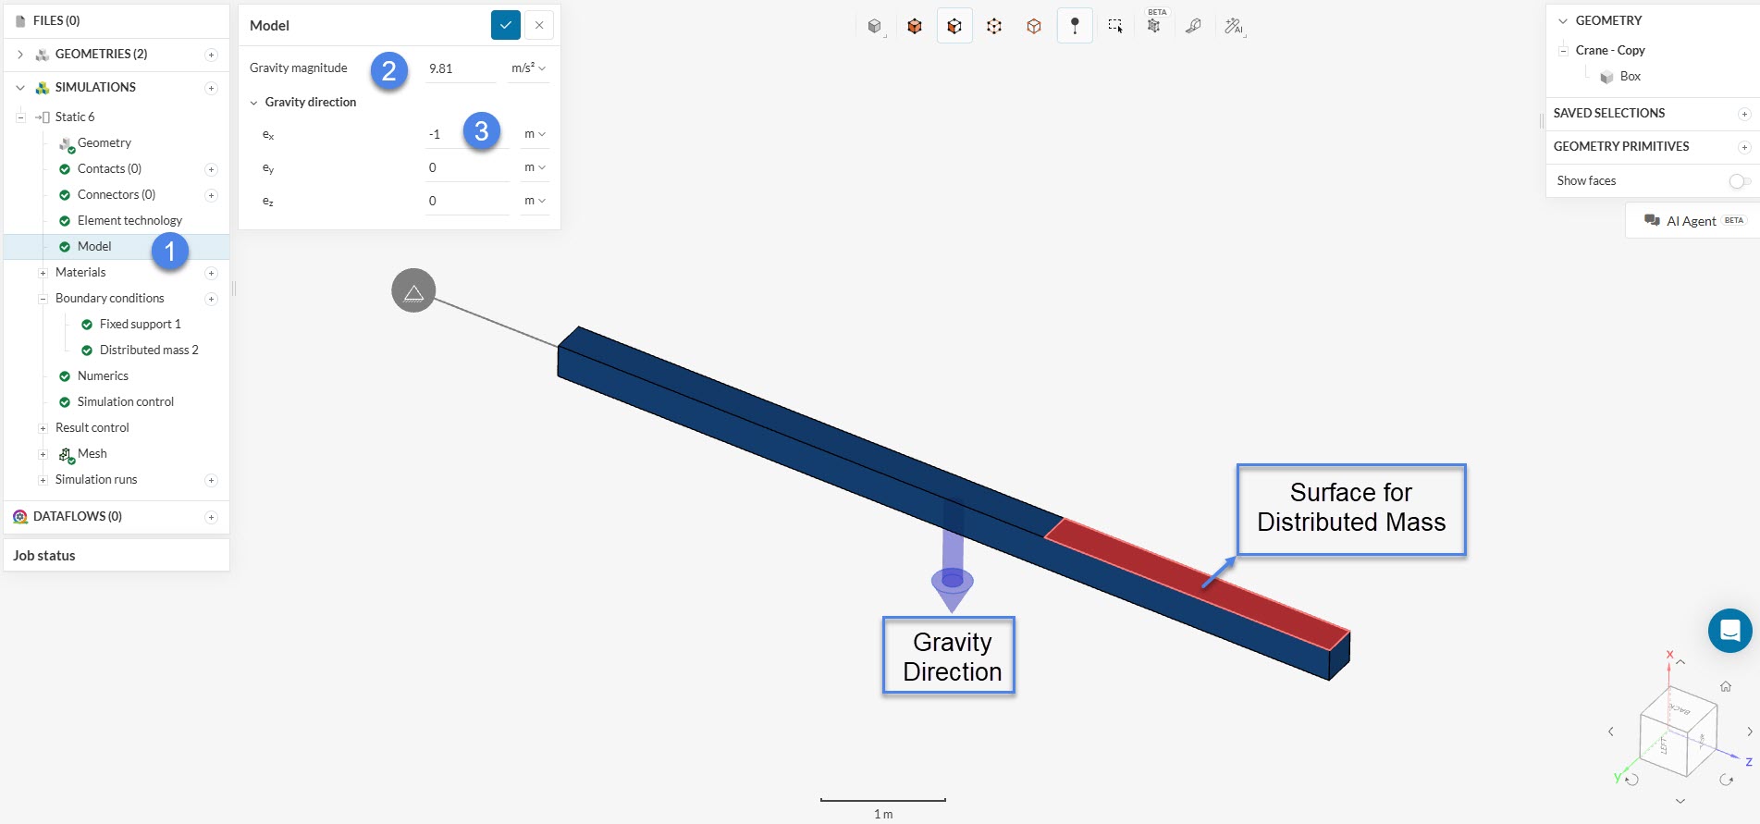This screenshot has height=824, width=1760.
Task: Activate the box selection tool
Action: click(1114, 26)
